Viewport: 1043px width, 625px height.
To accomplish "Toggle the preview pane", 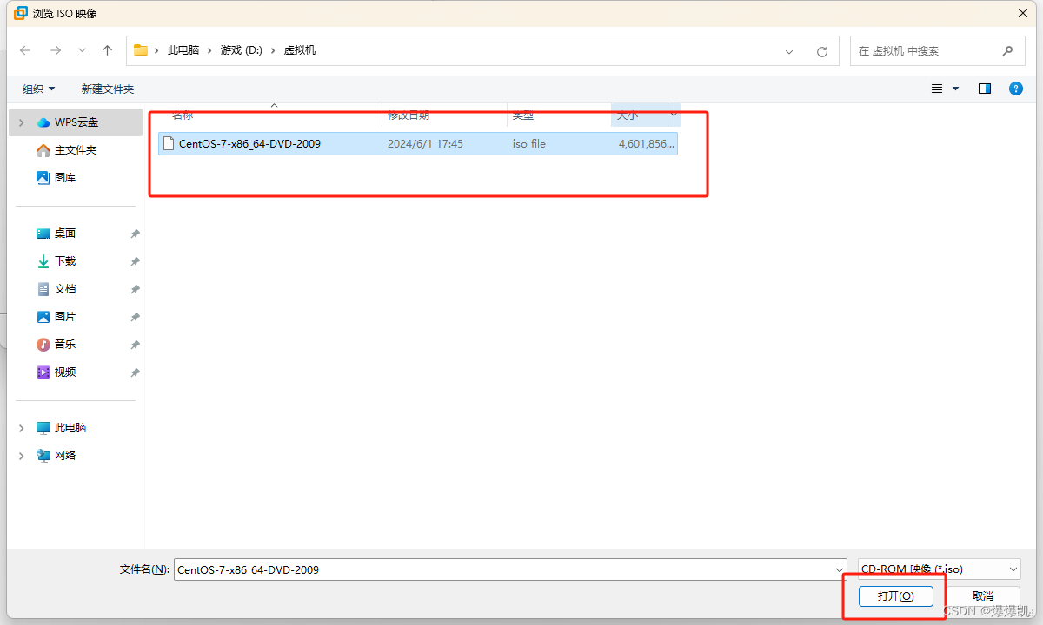I will 985,89.
